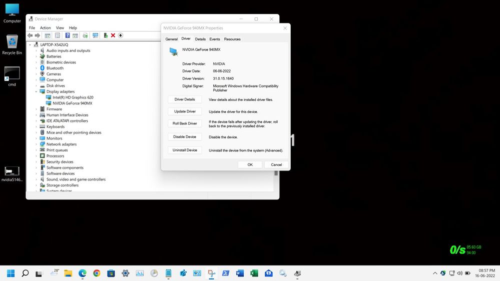Image resolution: width=500 pixels, height=281 pixels.
Task: Click the black down-arrow toolbar icon
Action: point(121,35)
